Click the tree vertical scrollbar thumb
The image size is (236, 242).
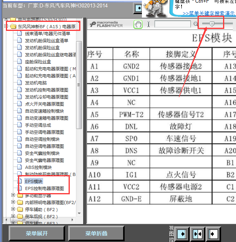click(79, 85)
